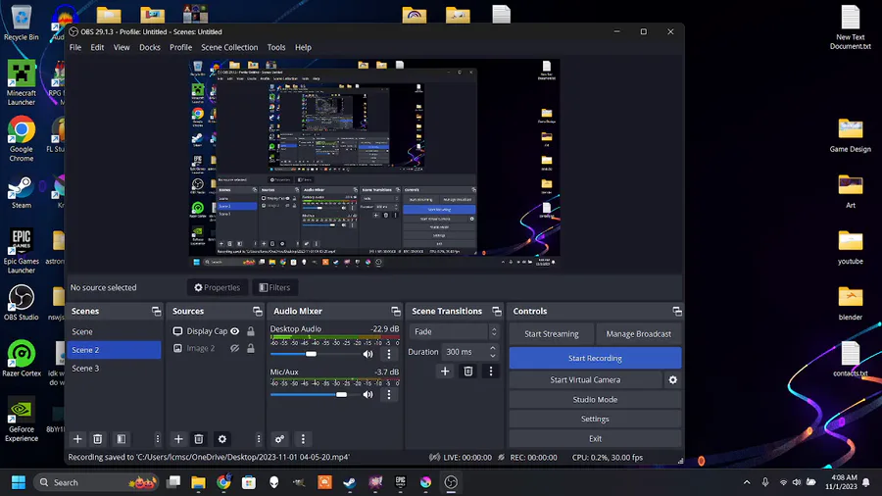Hide the Display Capture source
Screen dimensions: 882x496
point(235,331)
